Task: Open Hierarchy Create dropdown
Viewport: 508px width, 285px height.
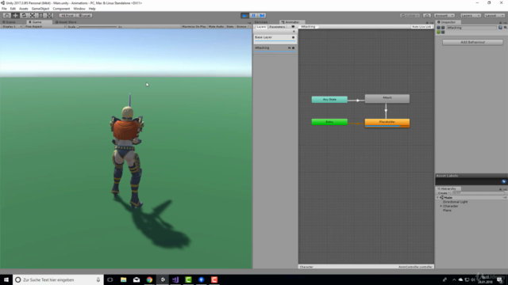Action: (x=444, y=193)
